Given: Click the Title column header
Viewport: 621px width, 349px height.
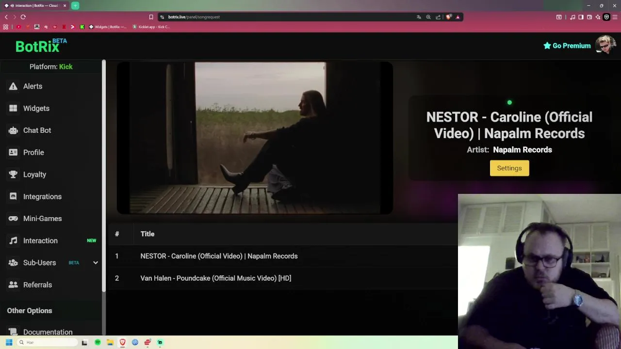Looking at the screenshot, I should [x=147, y=234].
